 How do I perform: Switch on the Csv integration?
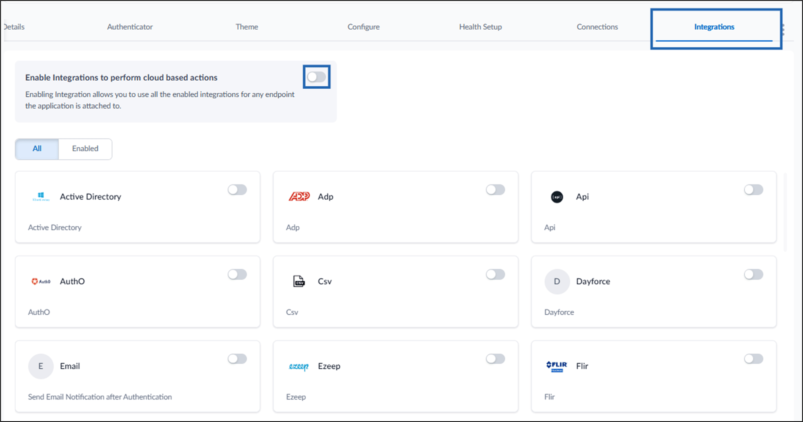pyautogui.click(x=495, y=274)
